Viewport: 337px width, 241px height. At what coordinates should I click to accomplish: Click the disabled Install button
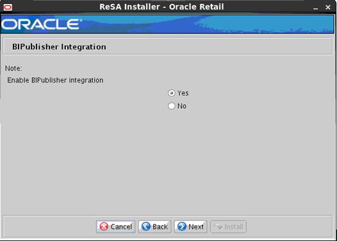[x=228, y=227]
